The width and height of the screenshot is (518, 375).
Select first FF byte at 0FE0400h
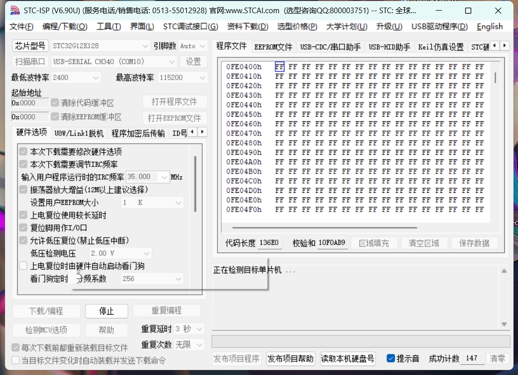coord(279,66)
